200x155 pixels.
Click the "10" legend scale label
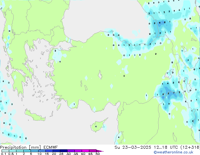tap(39, 154)
